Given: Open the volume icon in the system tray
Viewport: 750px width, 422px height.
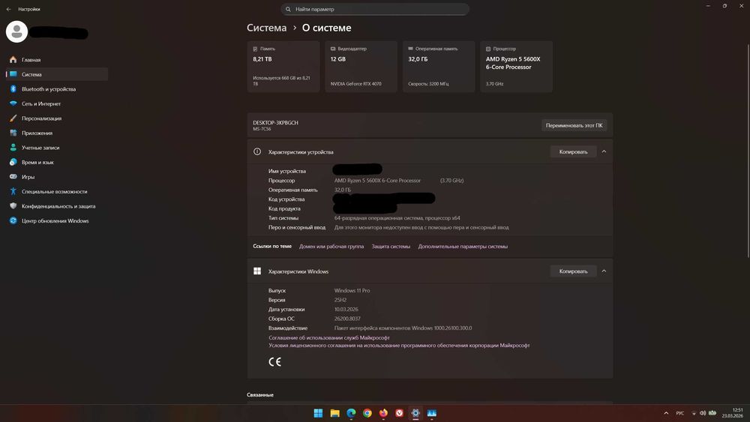Looking at the screenshot, I should coord(702,414).
